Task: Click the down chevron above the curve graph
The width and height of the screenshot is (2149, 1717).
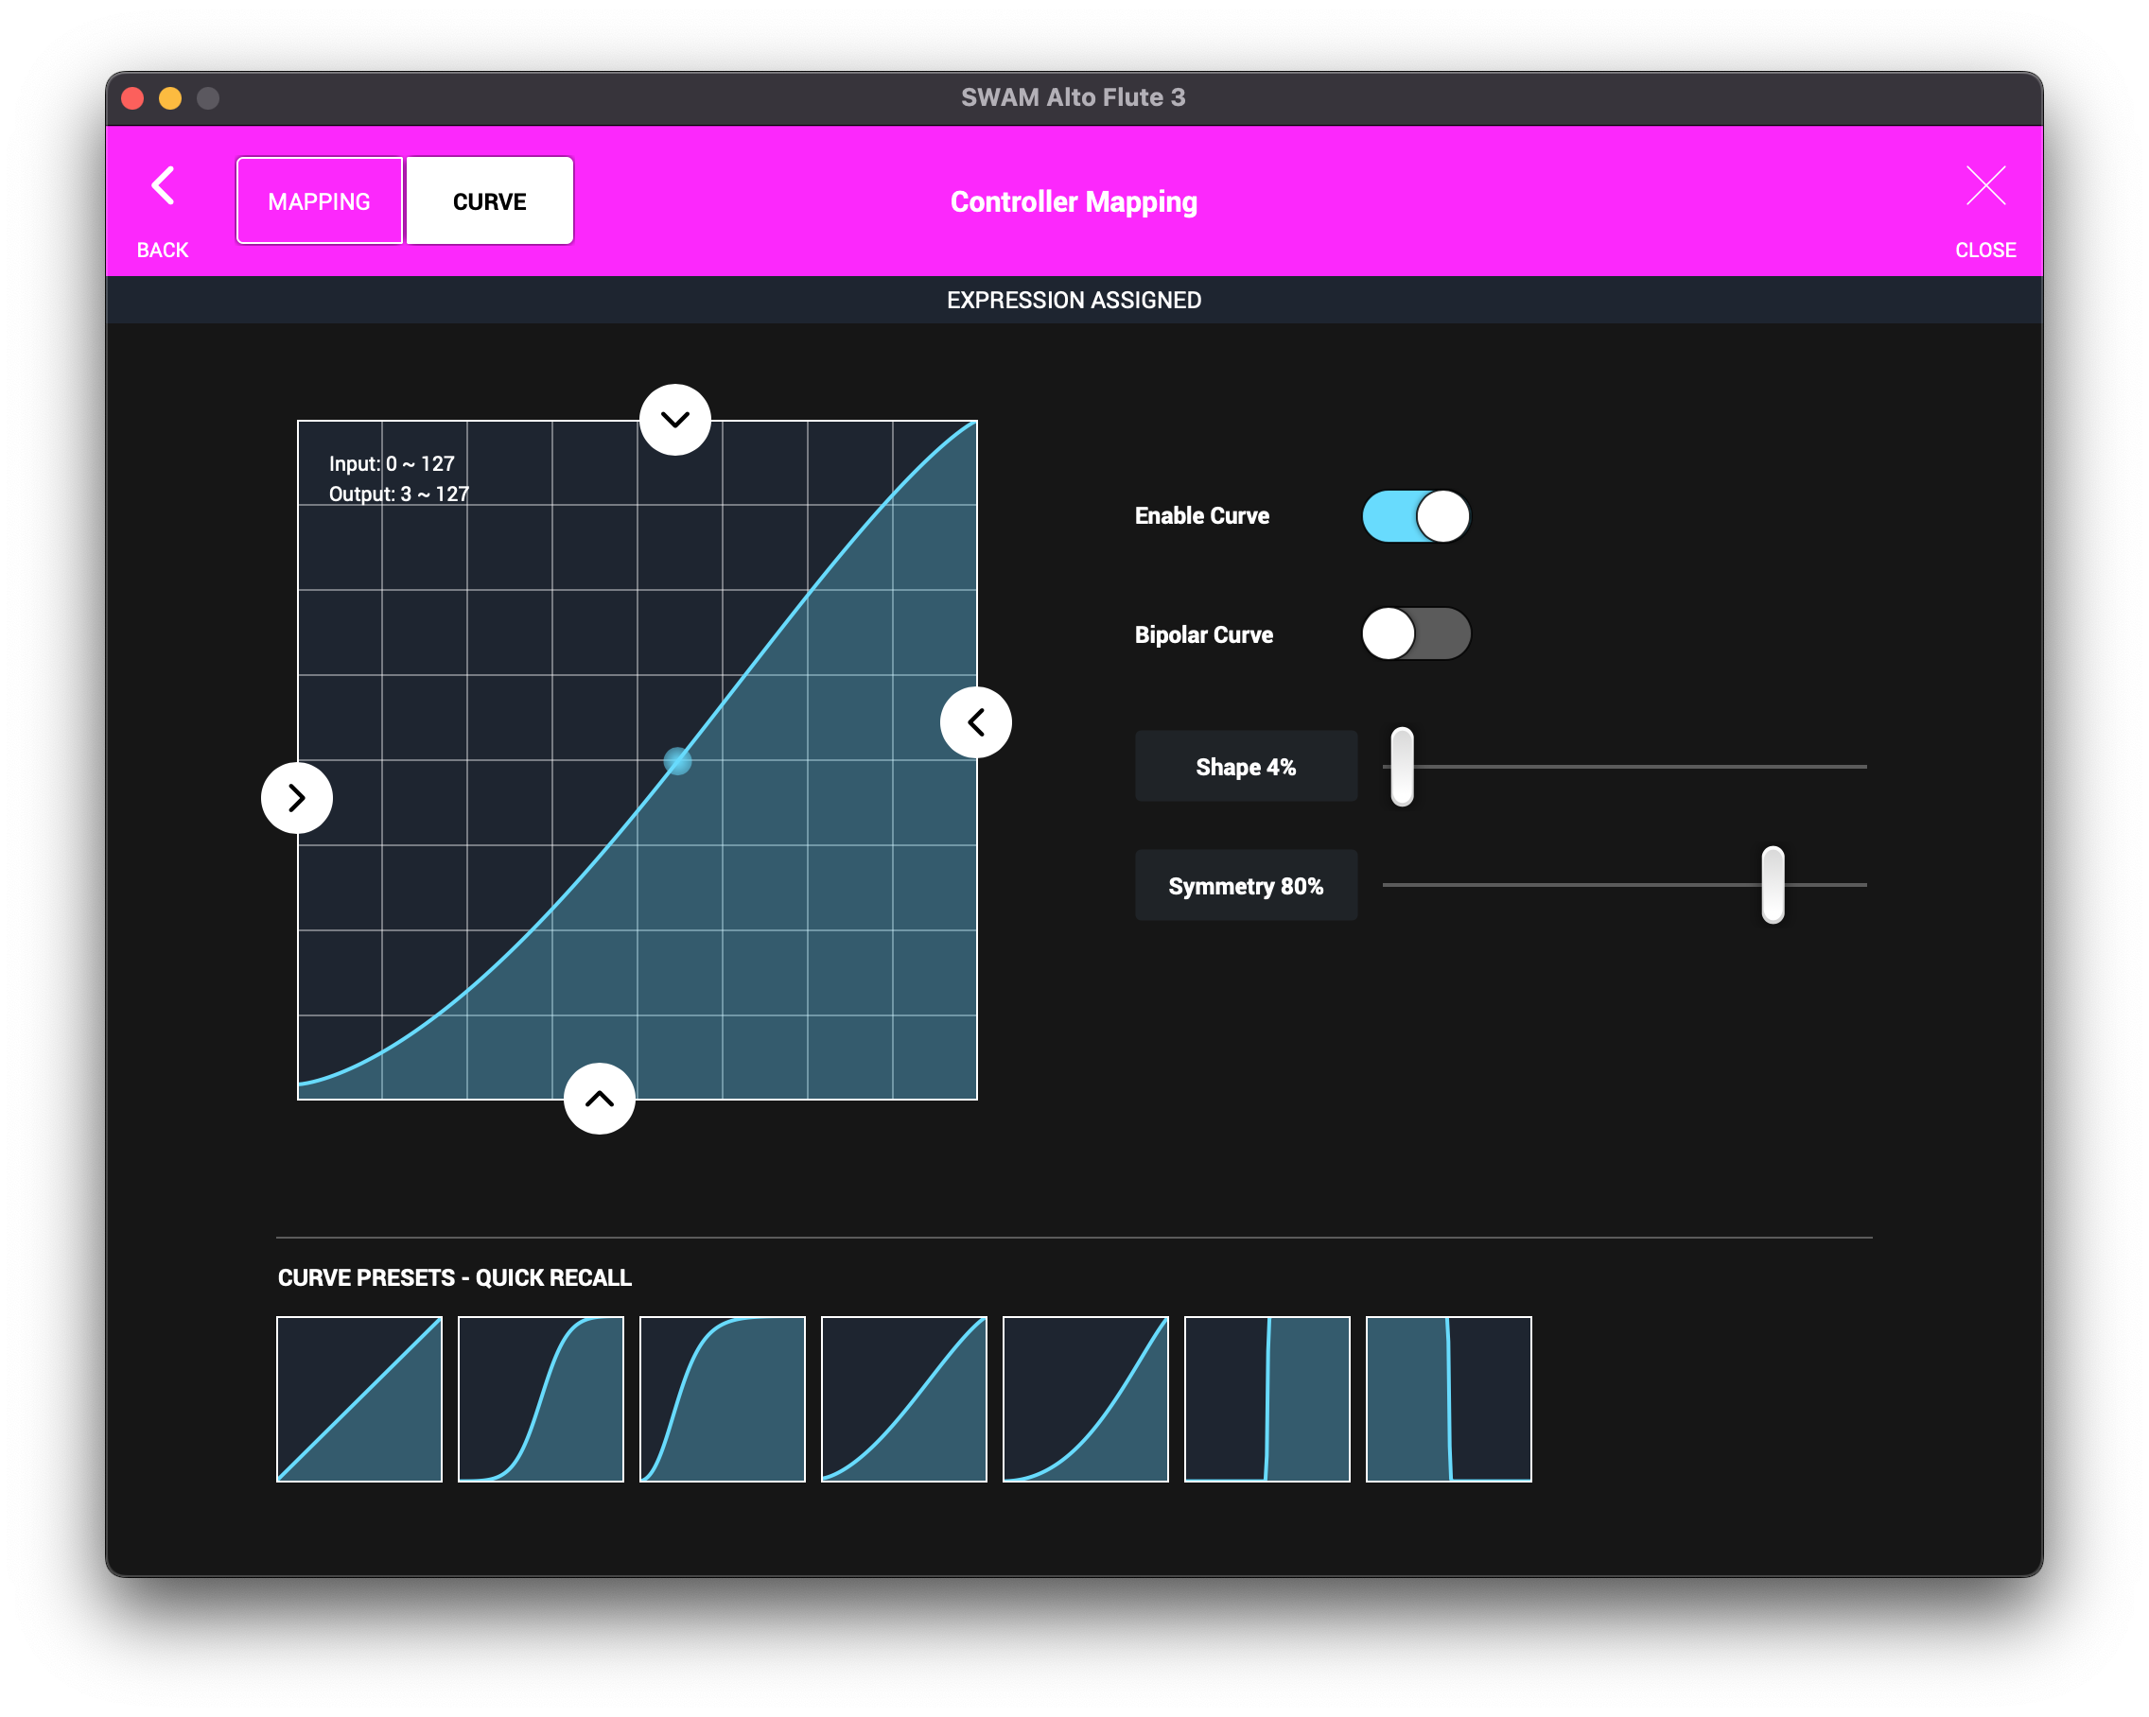Action: 674,420
